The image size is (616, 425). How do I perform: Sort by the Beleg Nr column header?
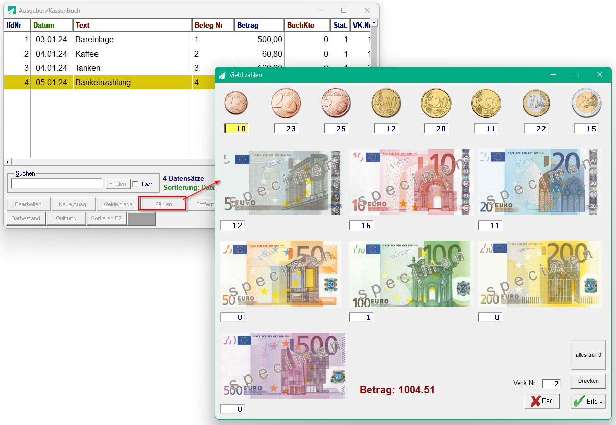214,25
